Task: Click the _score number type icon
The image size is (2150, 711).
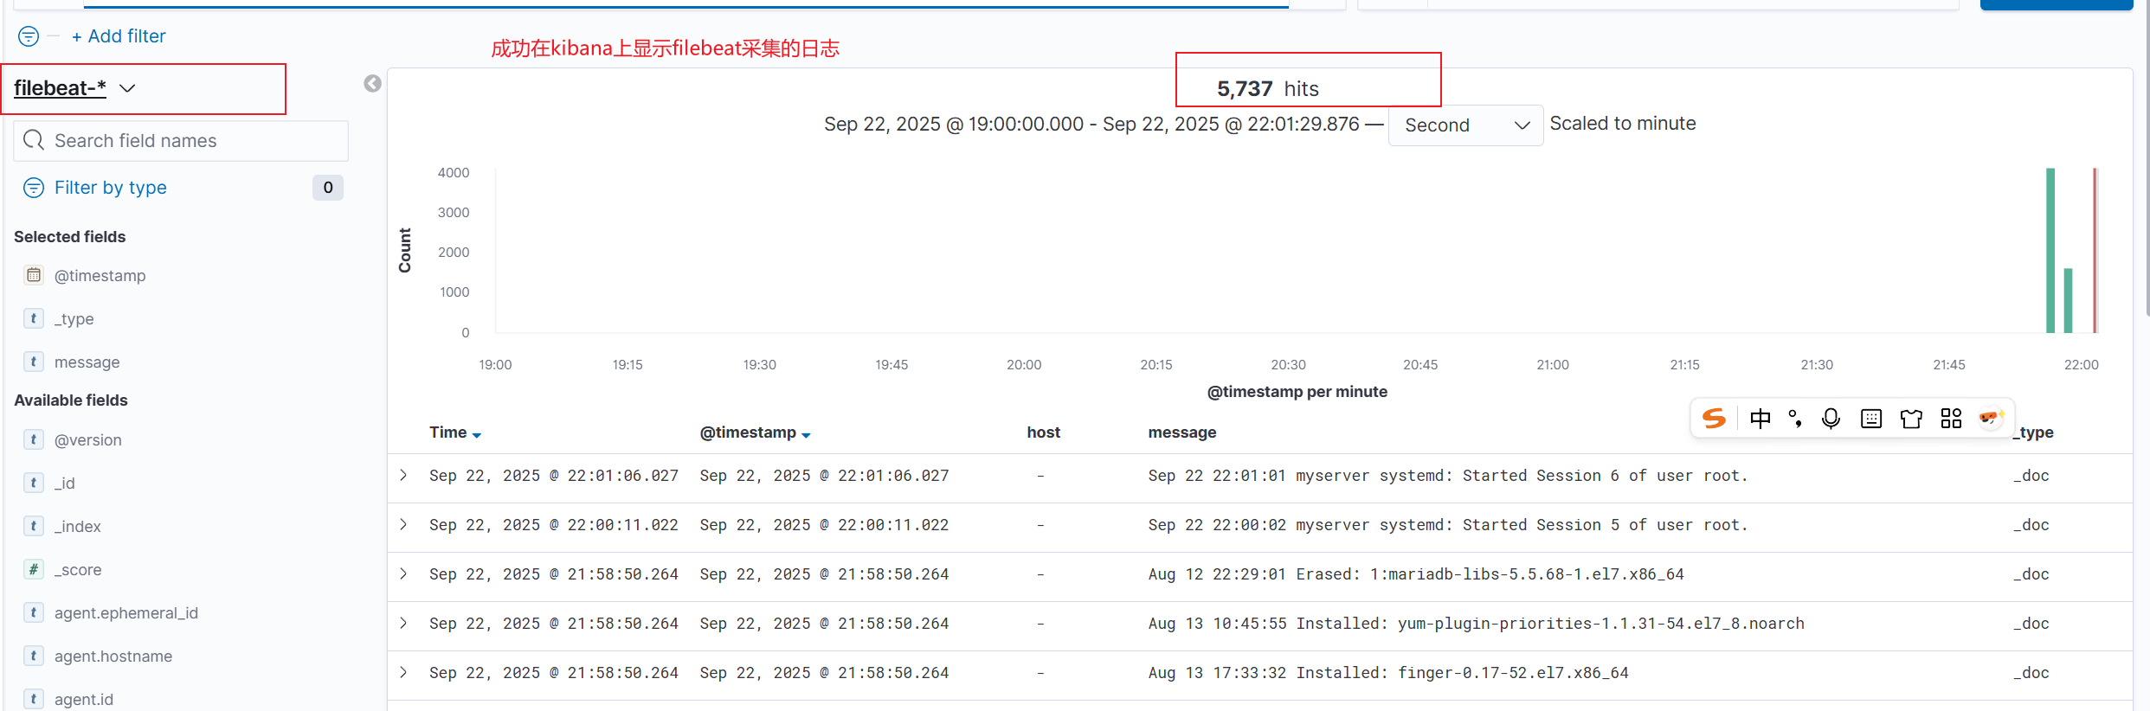Action: point(34,569)
